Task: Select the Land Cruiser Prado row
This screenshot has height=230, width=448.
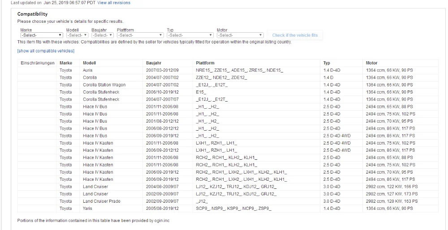Action: (x=228, y=201)
